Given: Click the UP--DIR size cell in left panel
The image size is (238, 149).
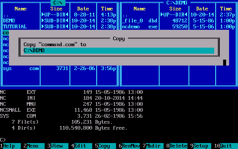Looking at the screenshot, I should 55,15.
